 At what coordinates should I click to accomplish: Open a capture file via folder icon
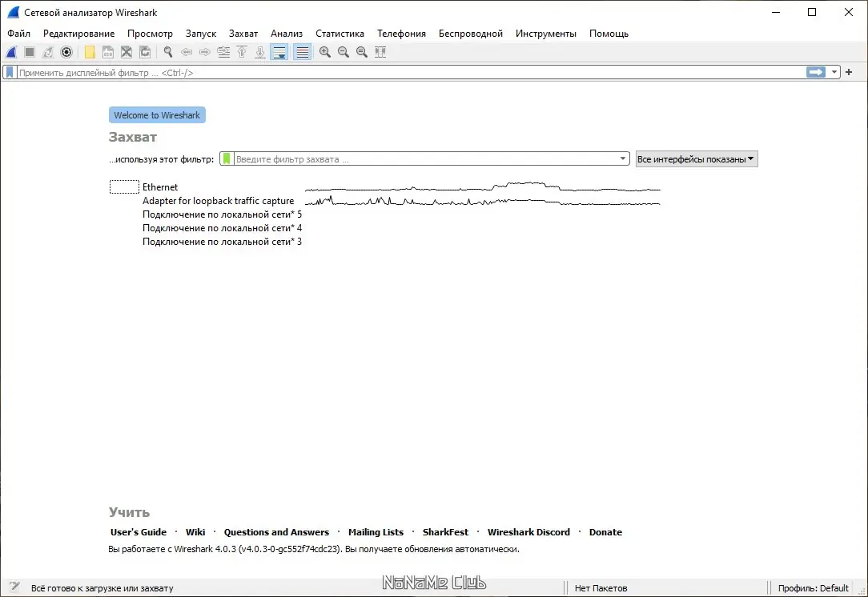(89, 52)
